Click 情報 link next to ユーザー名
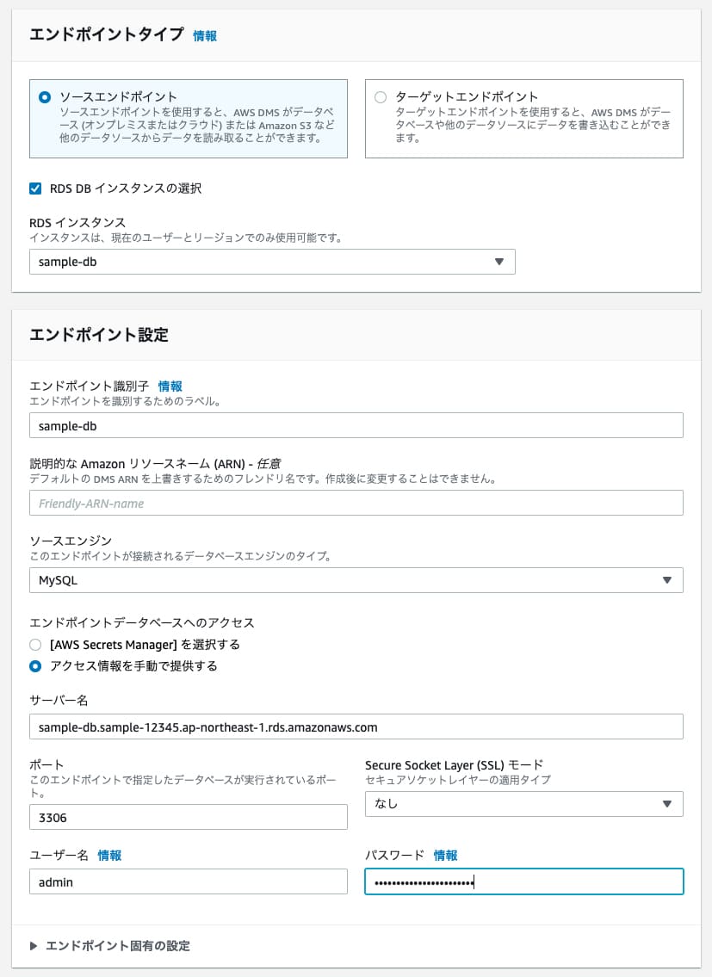The height and width of the screenshot is (977, 712). [x=109, y=855]
